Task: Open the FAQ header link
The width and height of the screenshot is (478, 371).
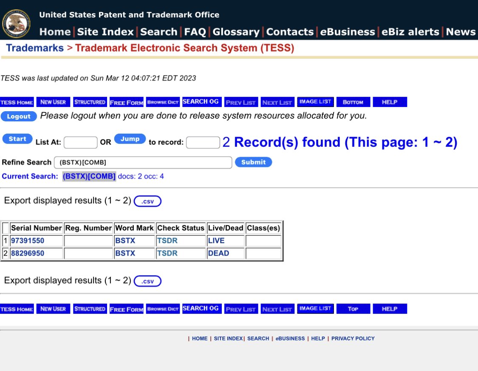Action: click(x=195, y=32)
